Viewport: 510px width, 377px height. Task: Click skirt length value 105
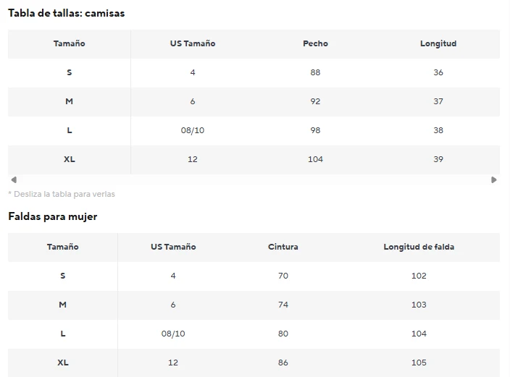point(419,363)
